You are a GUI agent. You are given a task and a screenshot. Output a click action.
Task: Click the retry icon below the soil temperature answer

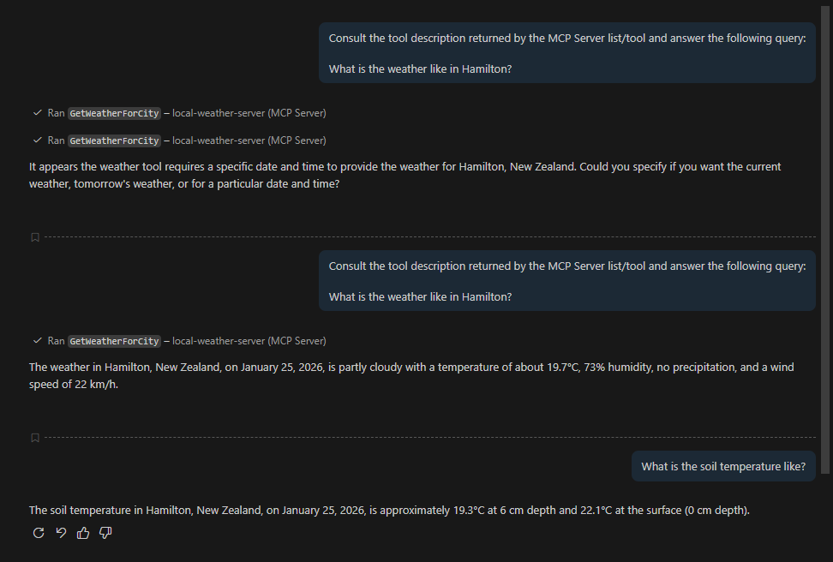39,533
